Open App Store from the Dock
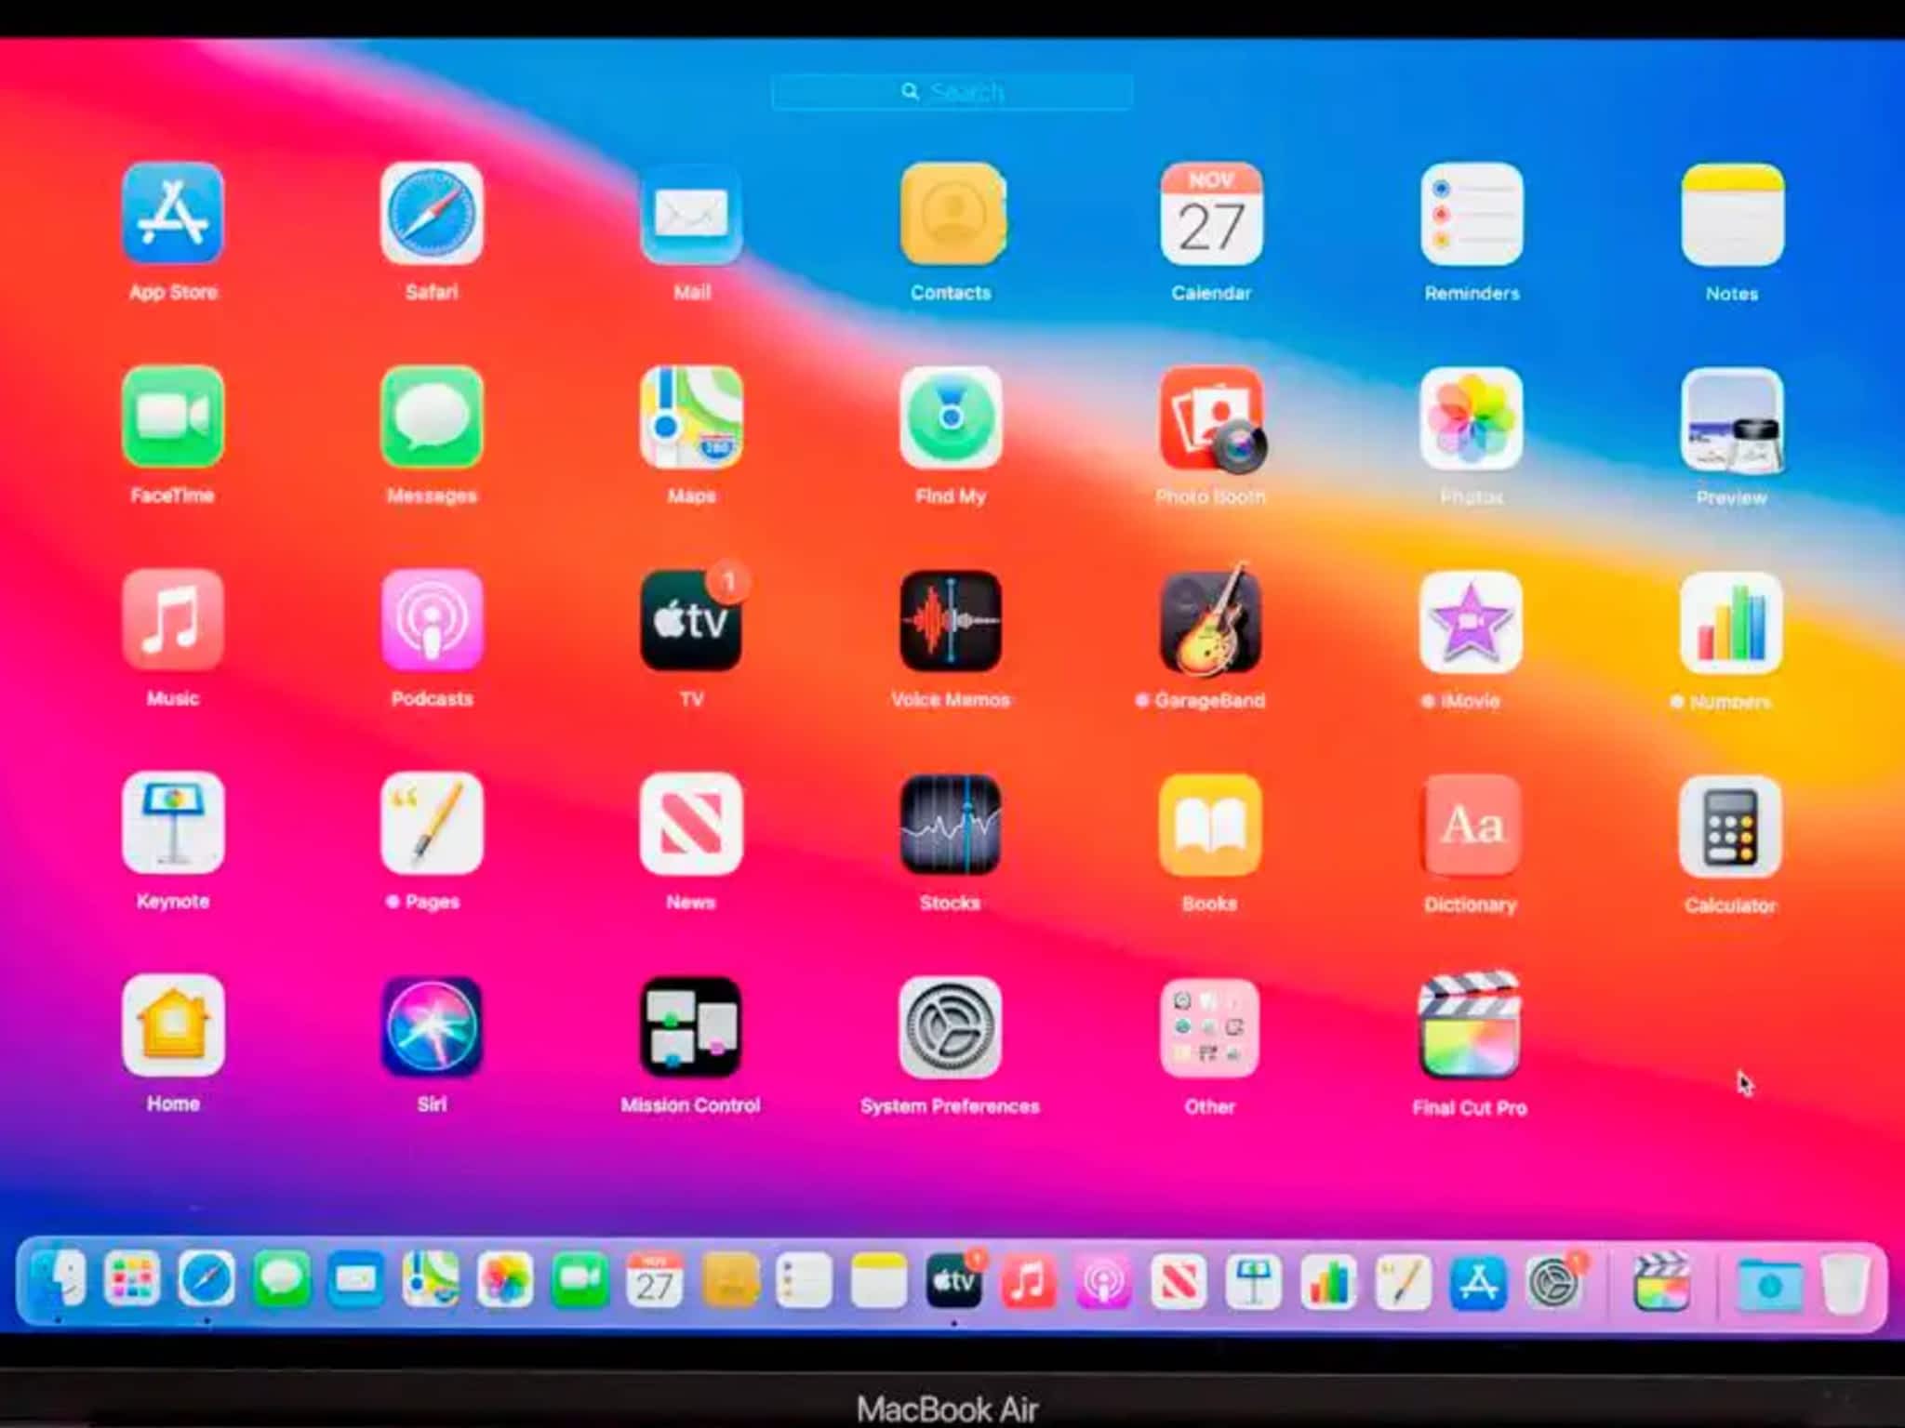The image size is (1905, 1428). point(1479,1283)
